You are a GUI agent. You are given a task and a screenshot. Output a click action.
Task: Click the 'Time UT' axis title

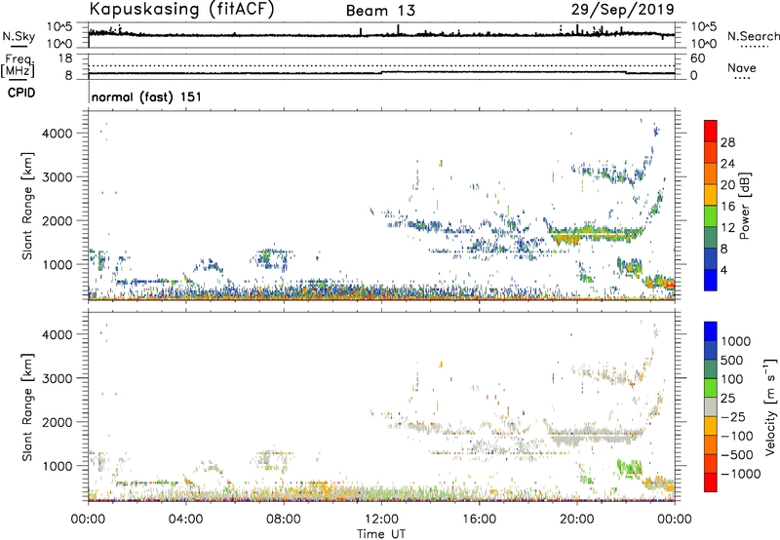[381, 534]
